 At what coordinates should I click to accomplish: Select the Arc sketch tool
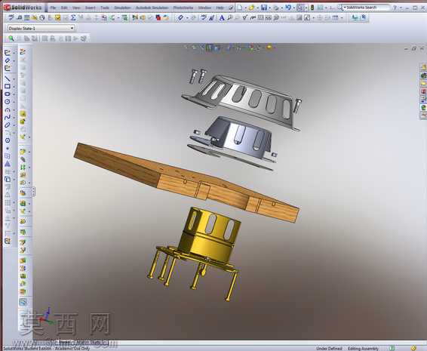point(8,109)
